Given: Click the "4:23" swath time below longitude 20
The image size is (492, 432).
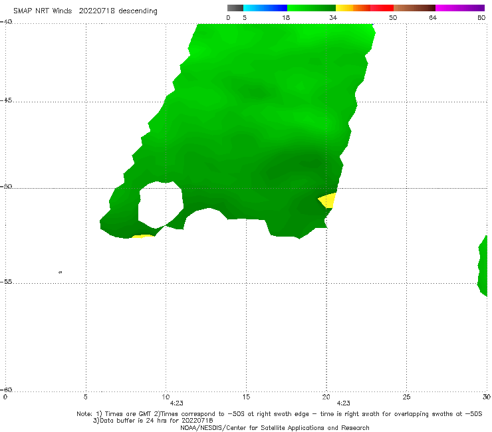Looking at the screenshot, I should click(x=344, y=403).
